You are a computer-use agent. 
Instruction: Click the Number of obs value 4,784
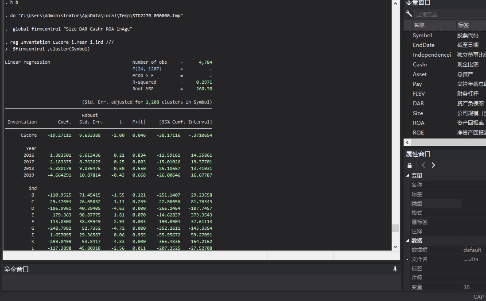[205, 62]
